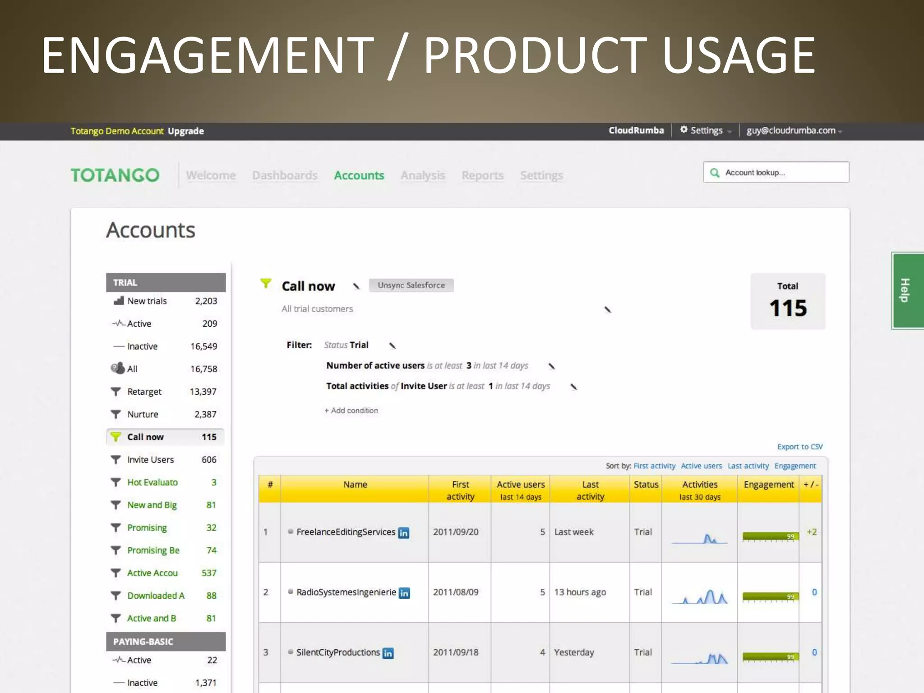Screen dimensions: 924x693
Task: Open the green Help side tab
Action: (x=907, y=290)
